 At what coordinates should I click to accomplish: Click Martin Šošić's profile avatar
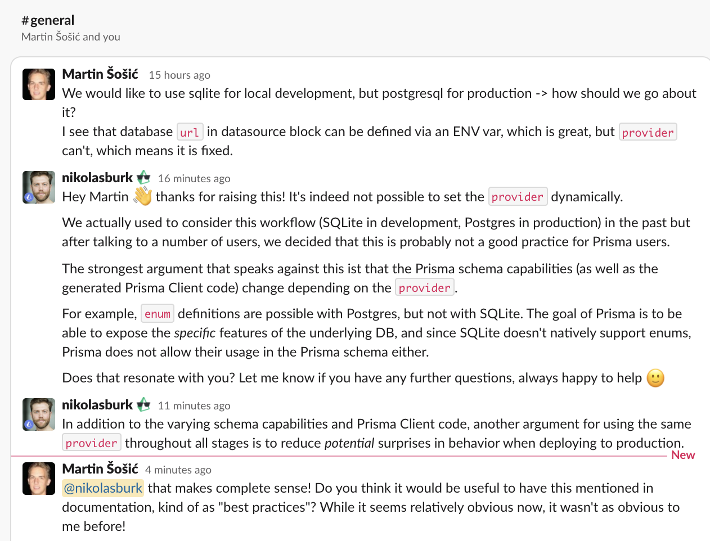[38, 84]
